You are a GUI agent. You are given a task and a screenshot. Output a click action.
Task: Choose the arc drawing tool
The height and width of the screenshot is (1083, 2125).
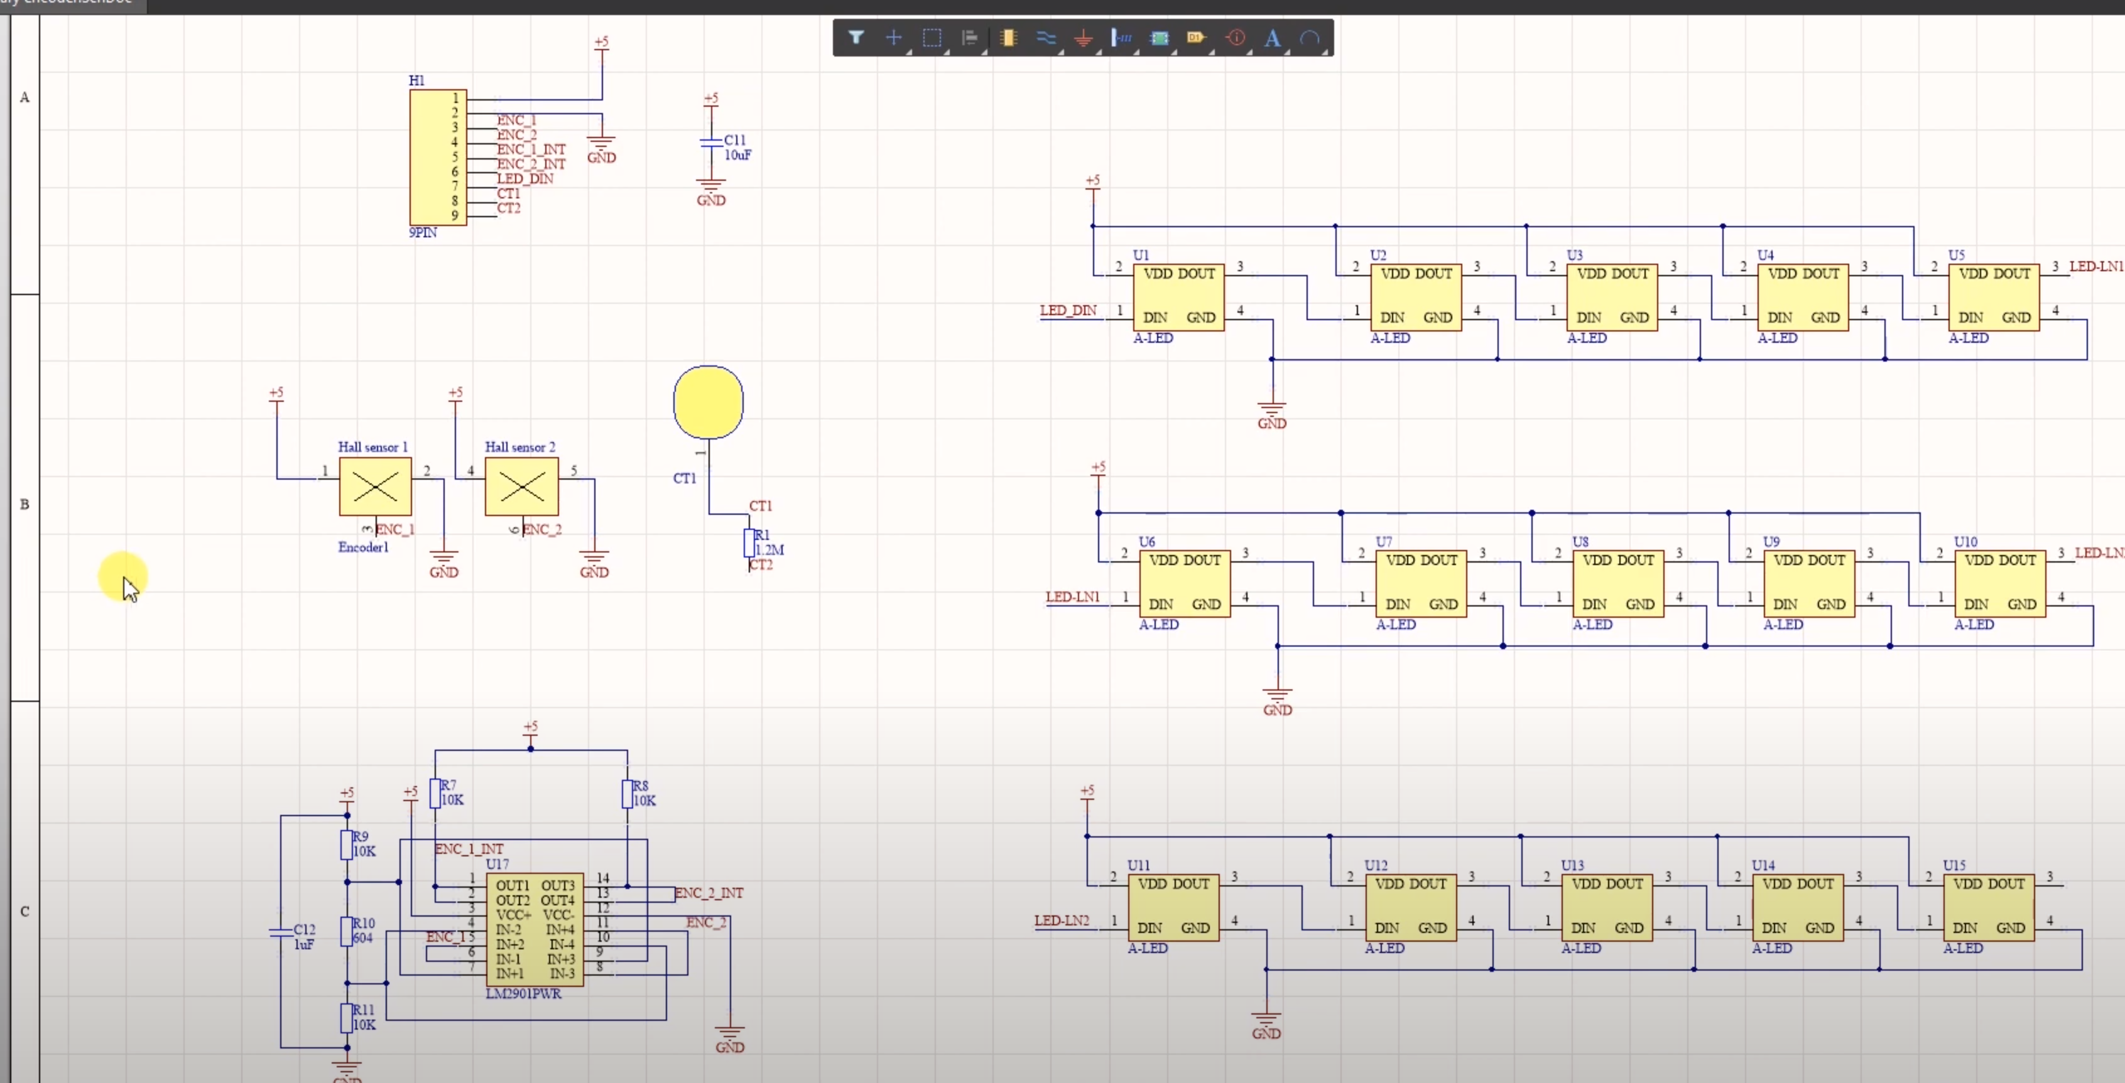click(1310, 38)
